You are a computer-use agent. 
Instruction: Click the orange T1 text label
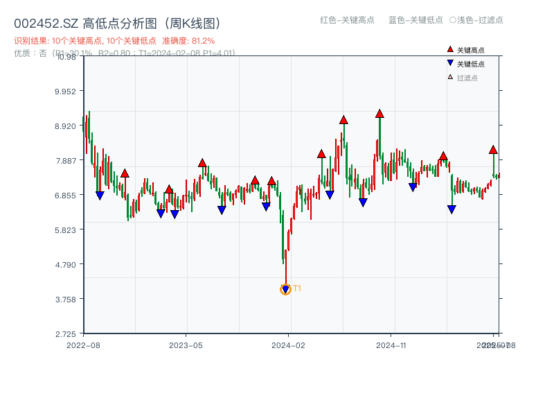(297, 288)
